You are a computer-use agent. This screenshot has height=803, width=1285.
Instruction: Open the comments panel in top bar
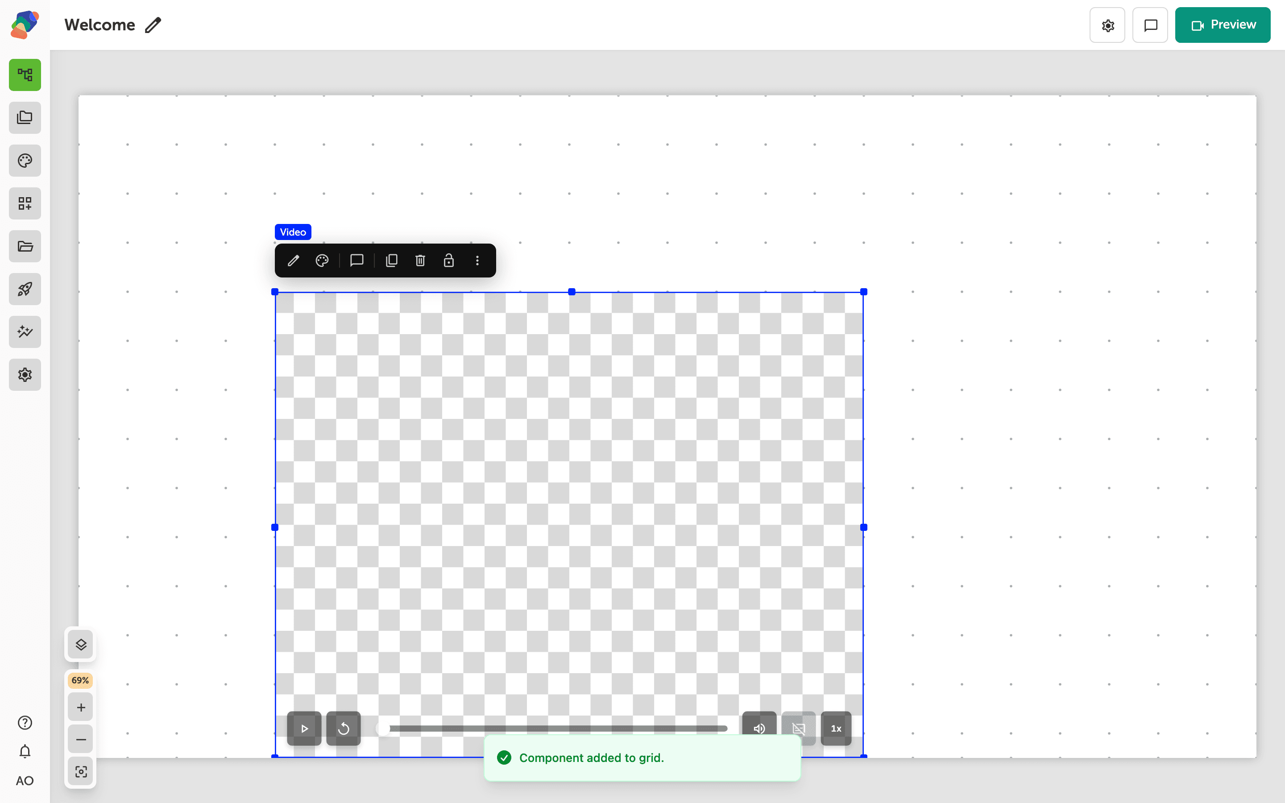point(1150,25)
